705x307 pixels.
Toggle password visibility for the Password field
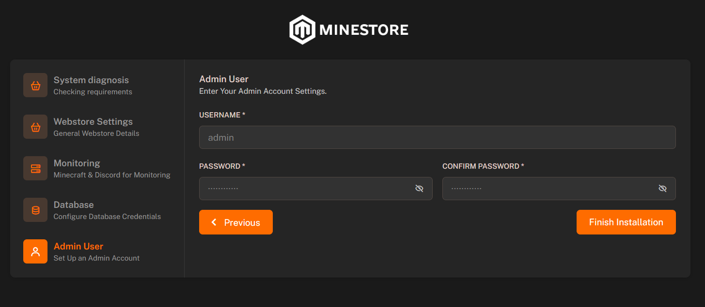tap(419, 188)
